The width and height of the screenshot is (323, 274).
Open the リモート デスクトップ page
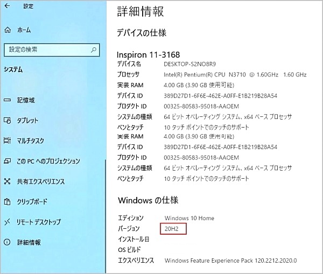[39, 222]
